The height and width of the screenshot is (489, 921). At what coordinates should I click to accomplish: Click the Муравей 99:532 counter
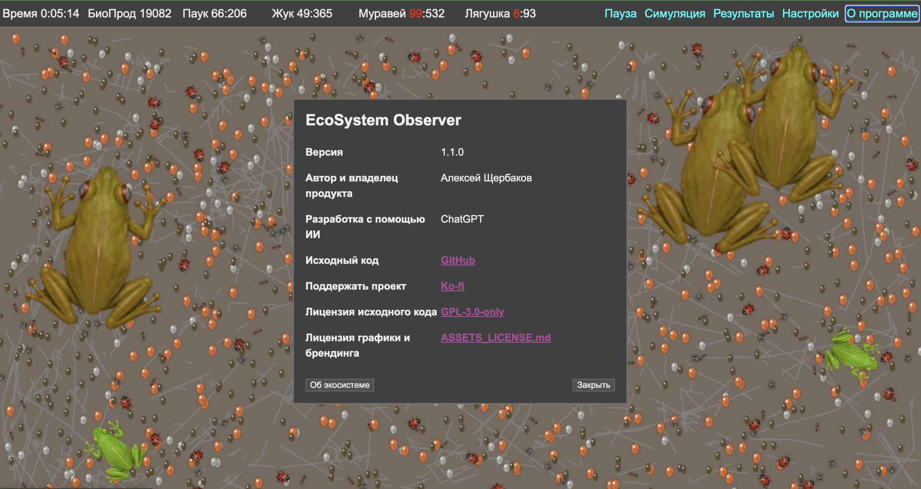pos(401,13)
